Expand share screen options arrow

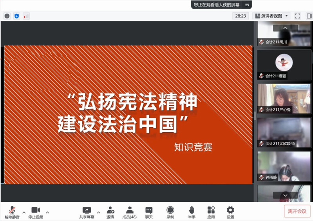pos(98,212)
